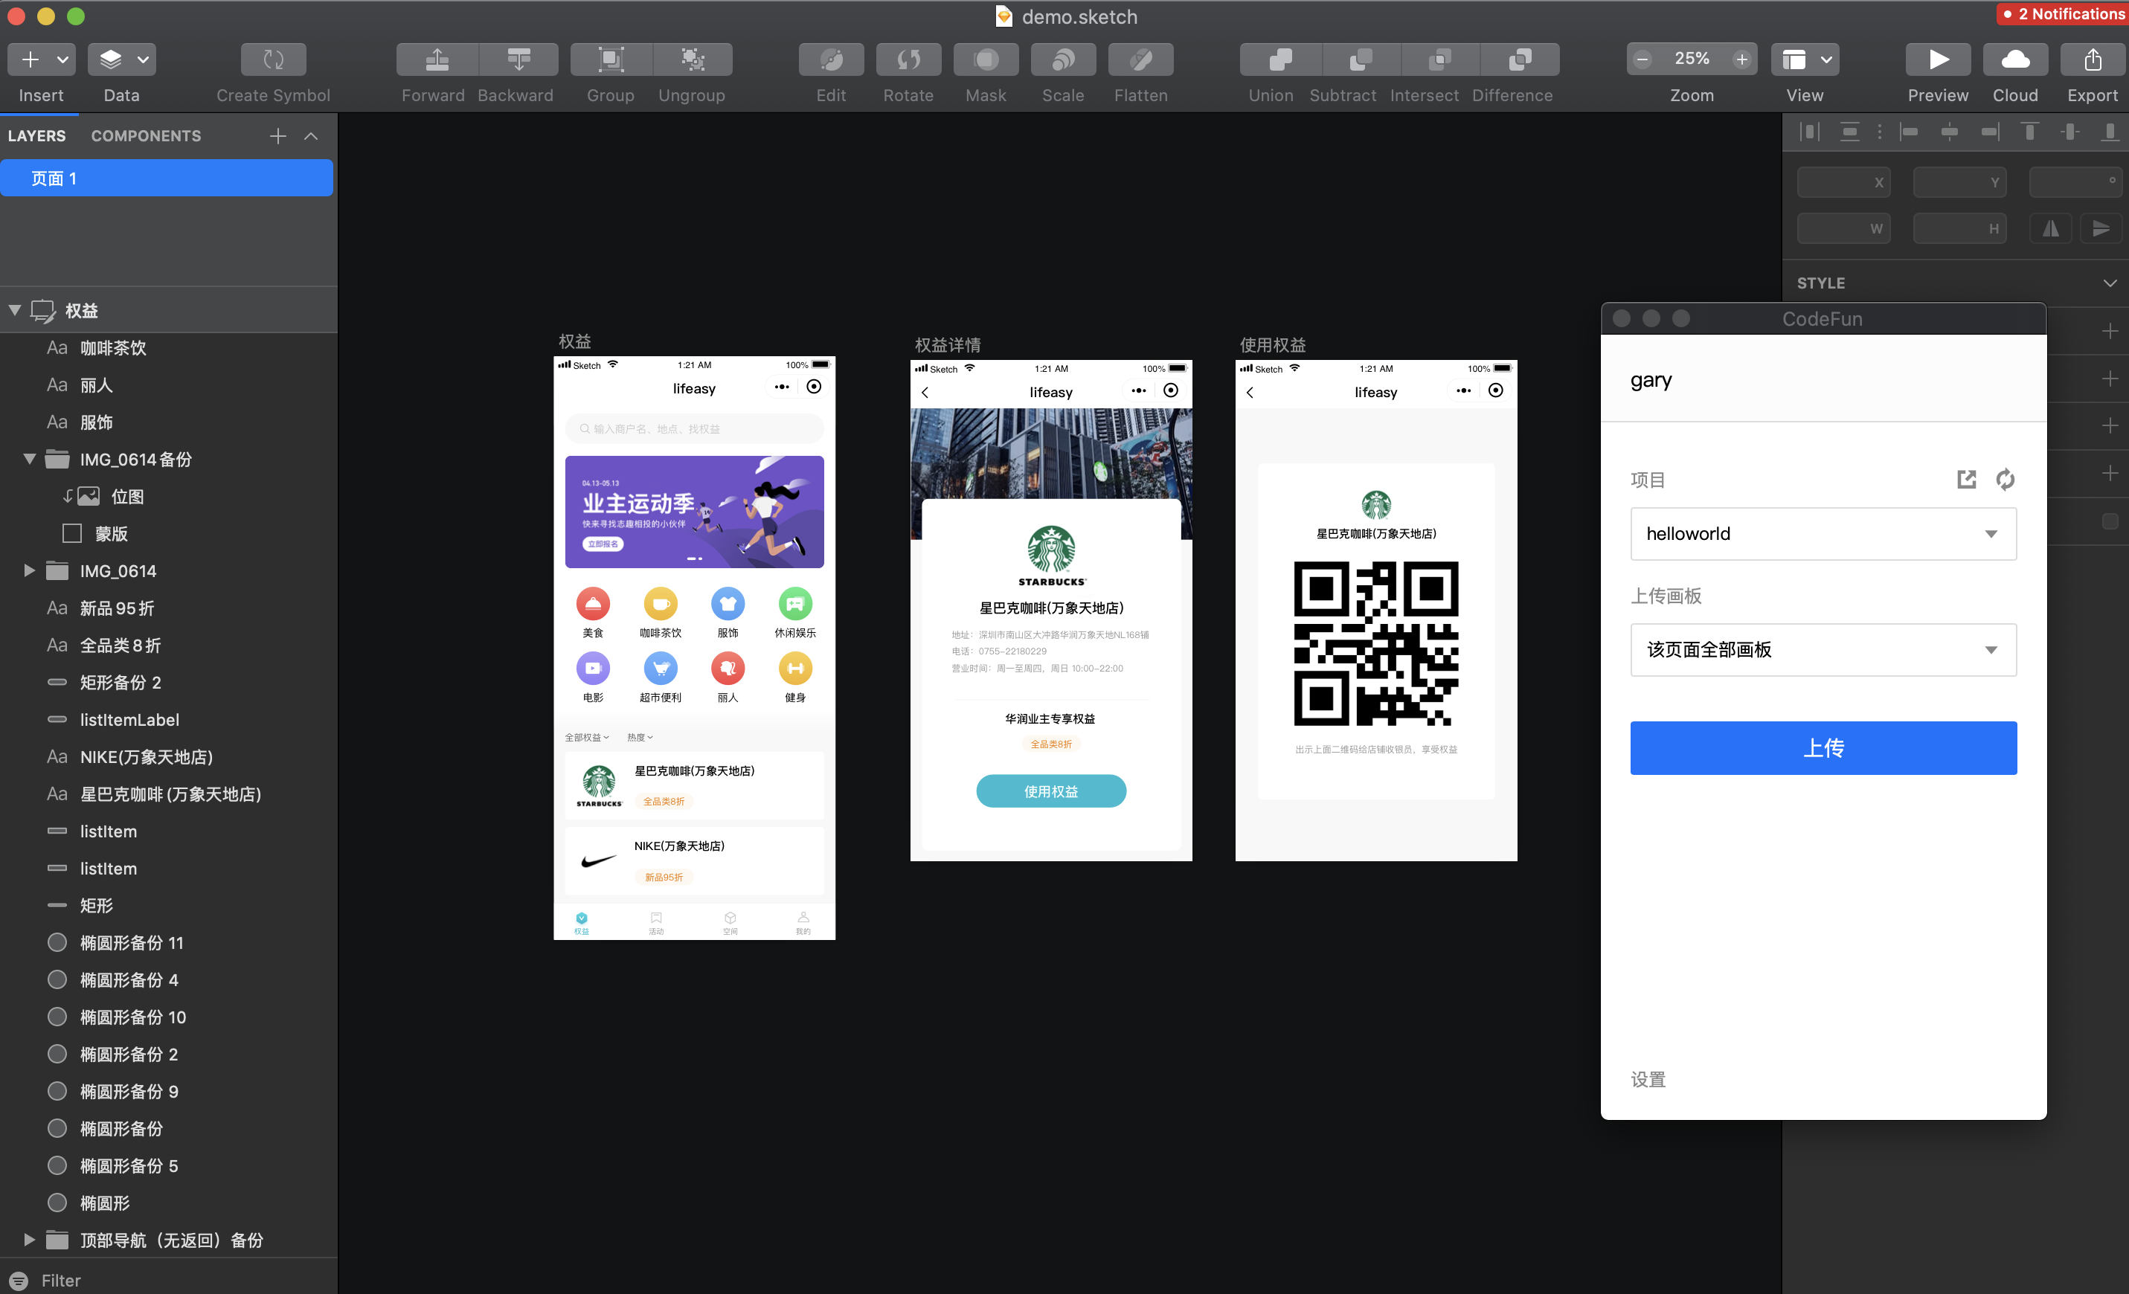
Task: Click the 25% zoom value
Action: pyautogui.click(x=1692, y=59)
